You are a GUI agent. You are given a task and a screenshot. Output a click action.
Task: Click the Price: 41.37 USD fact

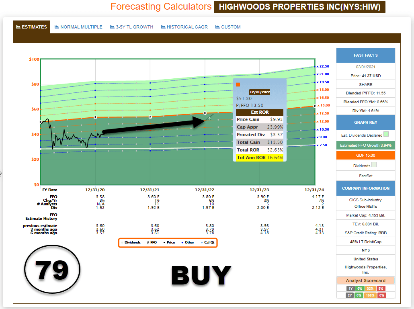point(366,76)
